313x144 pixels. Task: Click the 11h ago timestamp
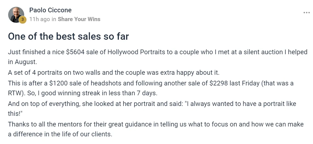[39, 19]
